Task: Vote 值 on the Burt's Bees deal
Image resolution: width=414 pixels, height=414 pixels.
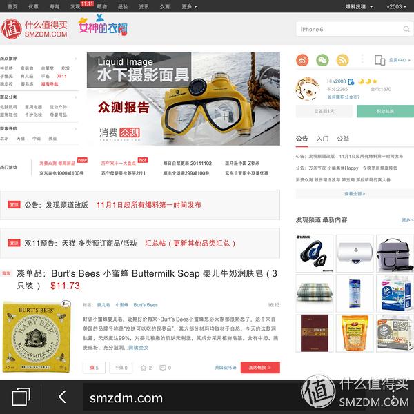Action: (94, 368)
